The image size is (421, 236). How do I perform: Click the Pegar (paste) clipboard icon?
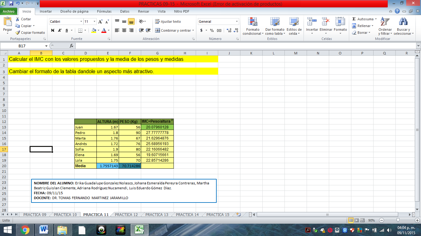click(7, 22)
